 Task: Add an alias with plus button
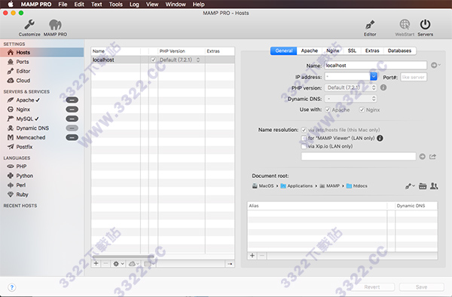point(252,256)
